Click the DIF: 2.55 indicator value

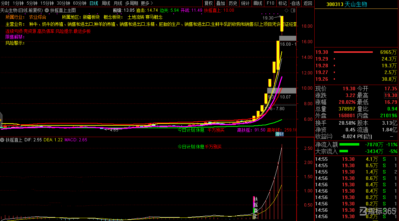[33, 140]
